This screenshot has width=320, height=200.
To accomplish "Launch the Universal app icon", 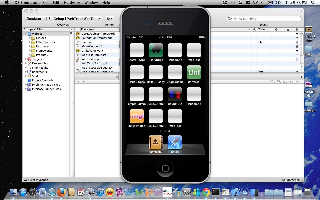I will tap(194, 72).
